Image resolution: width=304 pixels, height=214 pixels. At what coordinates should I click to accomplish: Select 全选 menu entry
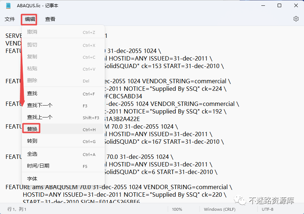click(63, 154)
